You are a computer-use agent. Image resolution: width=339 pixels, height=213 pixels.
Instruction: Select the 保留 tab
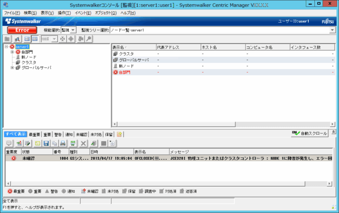109,135
